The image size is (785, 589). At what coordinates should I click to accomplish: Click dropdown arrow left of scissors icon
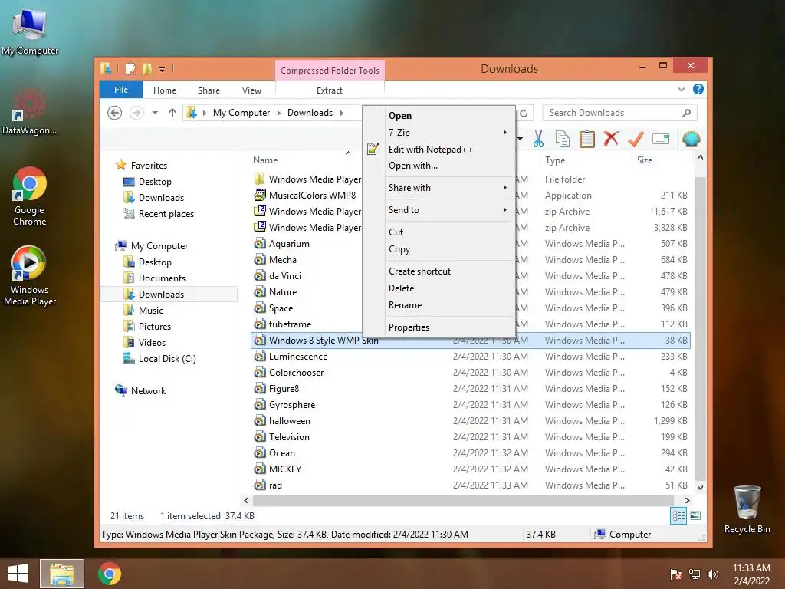pos(521,139)
